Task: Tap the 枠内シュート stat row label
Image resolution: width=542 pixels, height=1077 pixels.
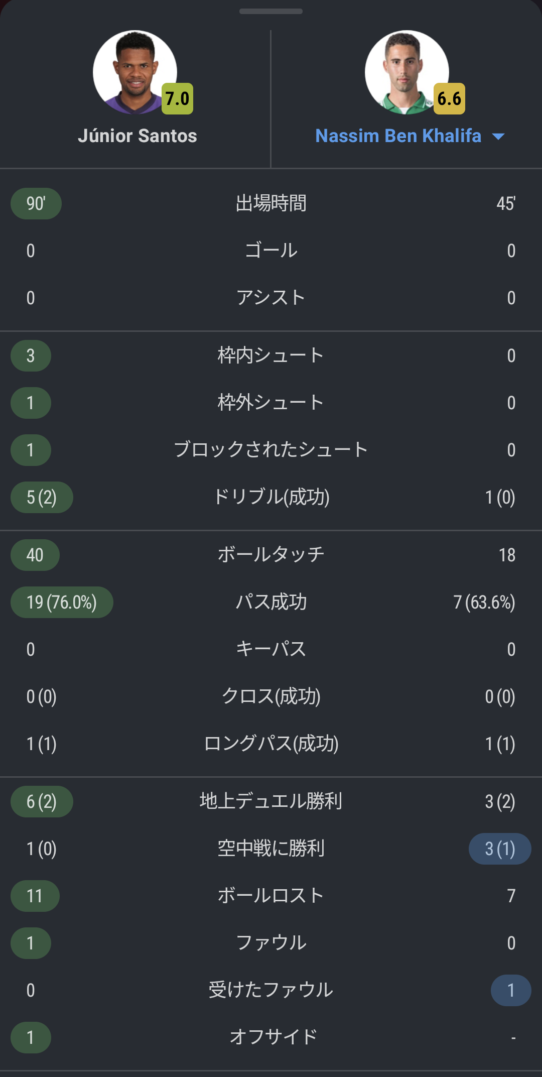Action: click(271, 355)
